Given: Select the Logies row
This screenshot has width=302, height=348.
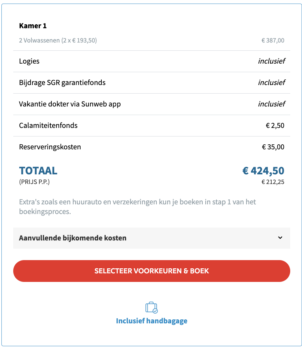Looking at the screenshot, I should [x=151, y=61].
